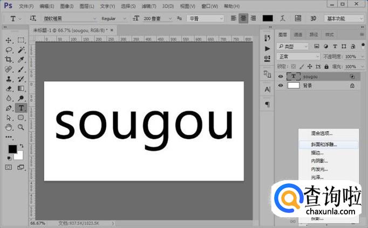
Task: Open the layer opacity dropdown
Action: 362,56
